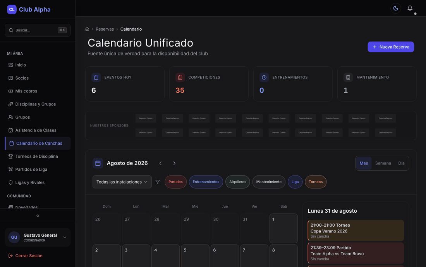The height and width of the screenshot is (267, 426).
Task: Click Cerrar Sesión to log out
Action: (x=26, y=256)
